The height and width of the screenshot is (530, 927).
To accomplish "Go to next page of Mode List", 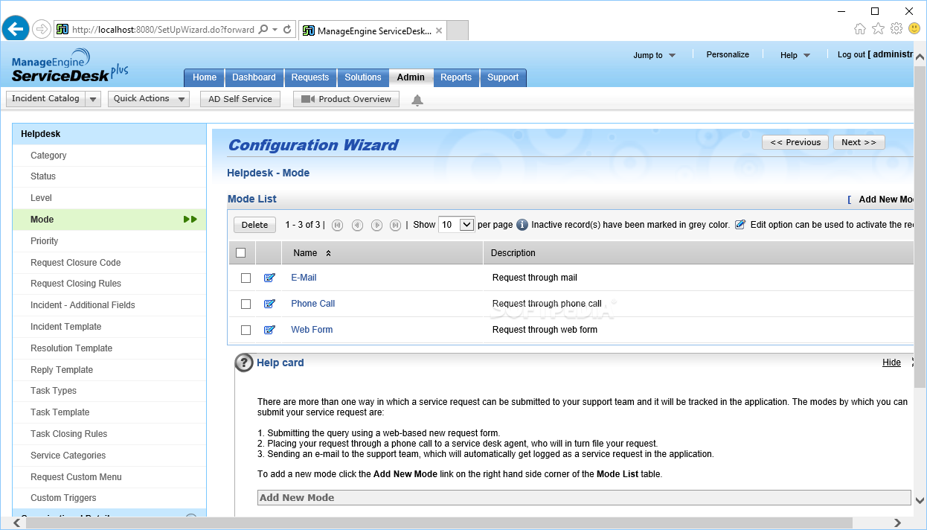I will 376,225.
